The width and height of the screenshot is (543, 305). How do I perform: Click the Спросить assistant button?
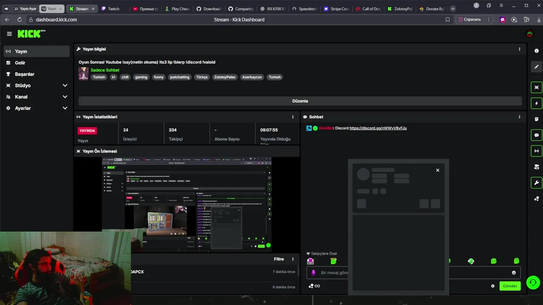(469, 19)
